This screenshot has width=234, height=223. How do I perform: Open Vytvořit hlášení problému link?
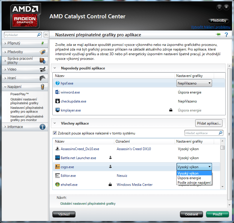point(211,27)
